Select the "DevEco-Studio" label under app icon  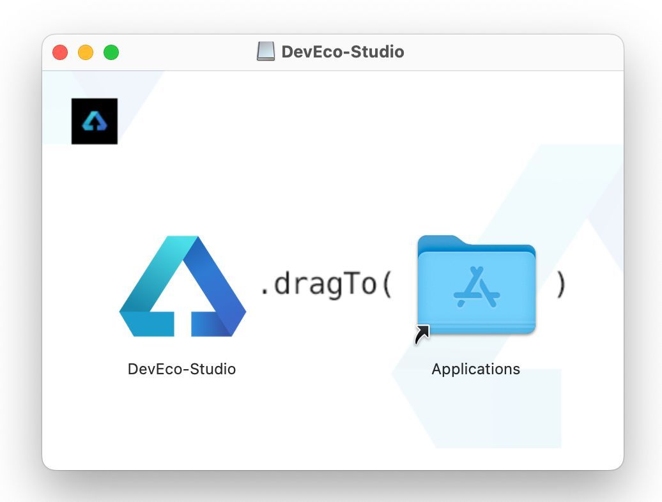point(182,369)
